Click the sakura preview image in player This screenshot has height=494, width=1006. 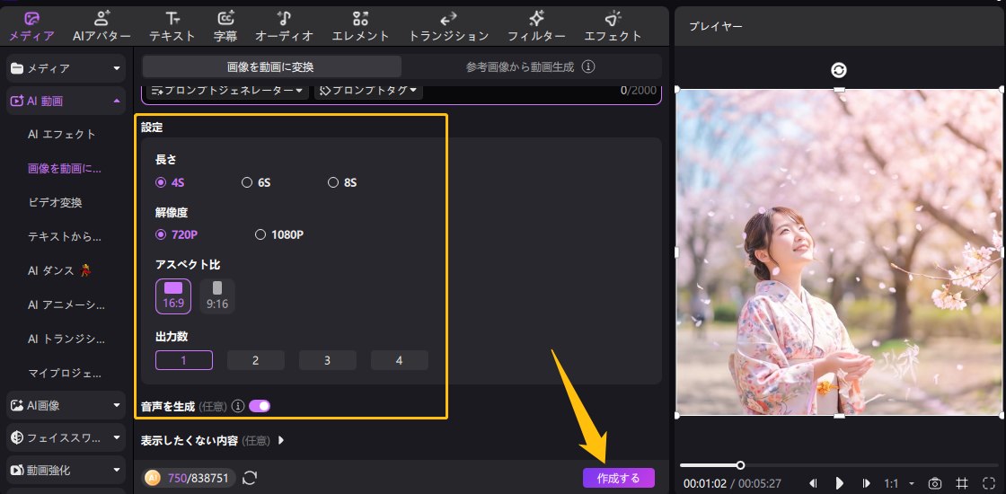[839, 252]
